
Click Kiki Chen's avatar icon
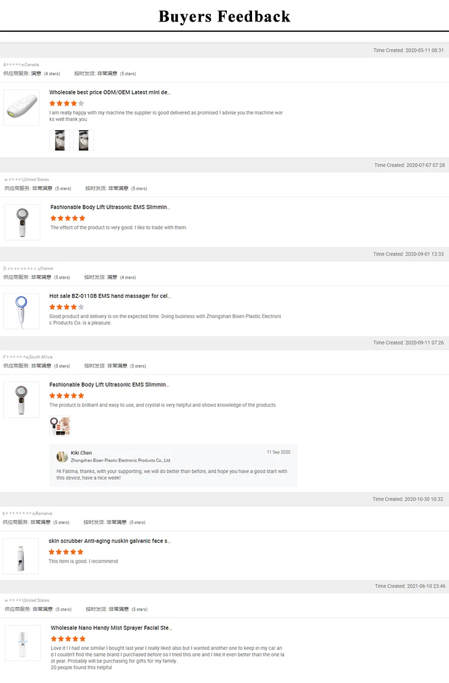(62, 457)
